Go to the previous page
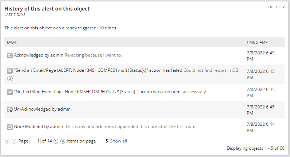Viewport: 290px width, 157px height. tap(14, 141)
